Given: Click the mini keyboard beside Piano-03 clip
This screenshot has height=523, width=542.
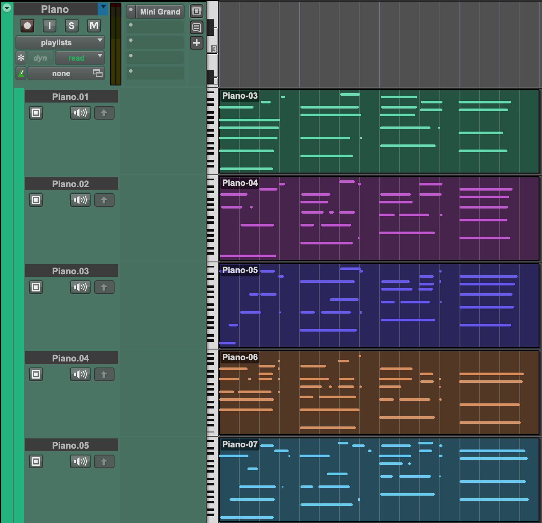Looking at the screenshot, I should 212,131.
